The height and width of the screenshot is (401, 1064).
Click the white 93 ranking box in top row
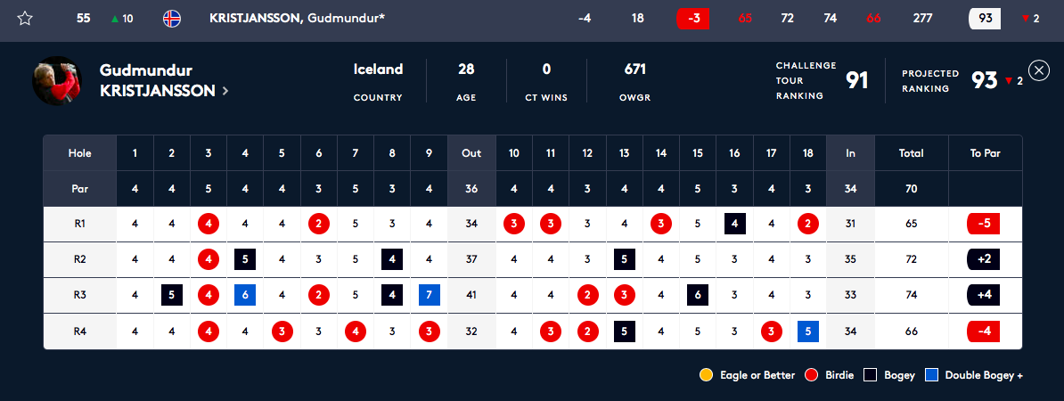point(986,19)
